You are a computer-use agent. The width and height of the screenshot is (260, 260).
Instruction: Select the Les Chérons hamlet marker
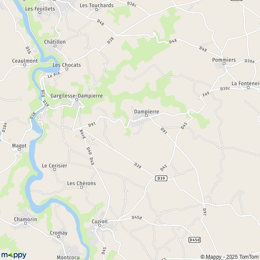click(x=81, y=187)
